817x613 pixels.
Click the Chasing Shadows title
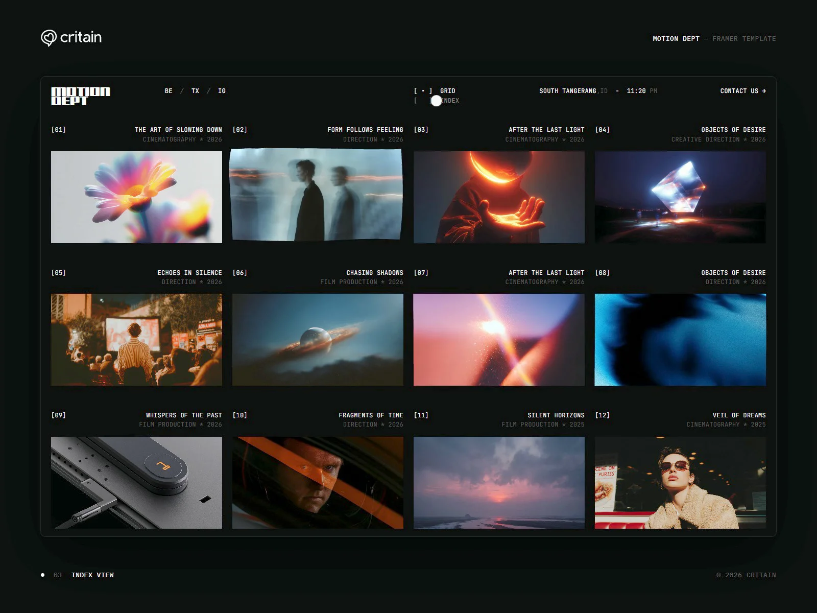pos(375,273)
